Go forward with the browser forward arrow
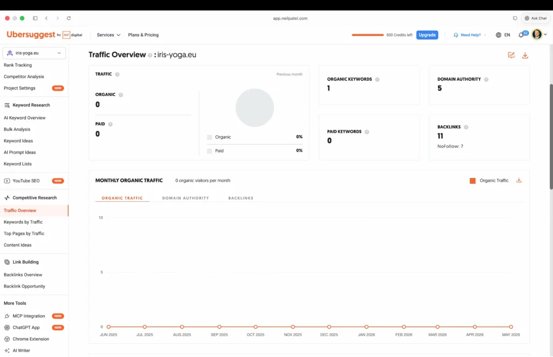553x357 pixels. click(x=57, y=18)
